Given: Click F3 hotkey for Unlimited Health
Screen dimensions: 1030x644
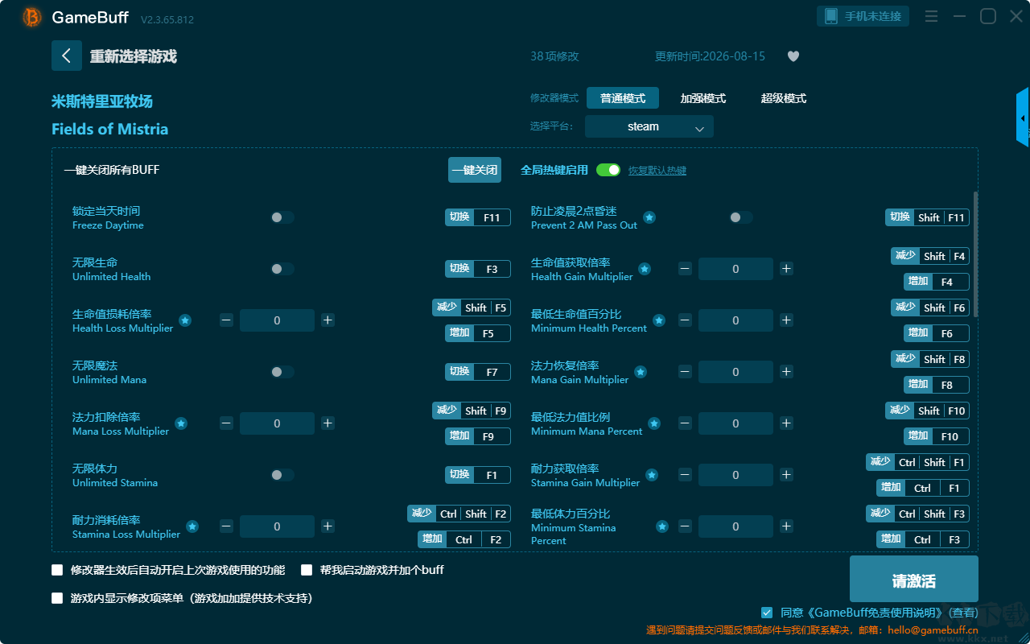Looking at the screenshot, I should (x=478, y=269).
